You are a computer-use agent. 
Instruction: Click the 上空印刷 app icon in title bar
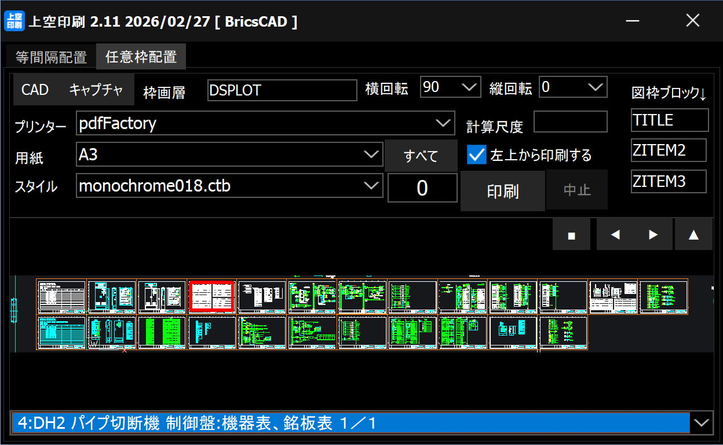coord(14,21)
